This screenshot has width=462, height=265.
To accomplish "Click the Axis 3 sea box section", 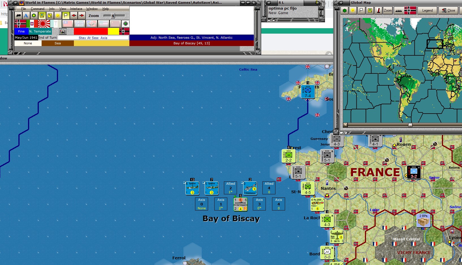I will [x=259, y=204].
